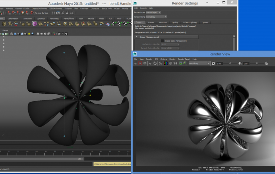This screenshot has height=174, width=275.
Task: Switch to the Indirect Lighting tab
Action: tap(189, 22)
